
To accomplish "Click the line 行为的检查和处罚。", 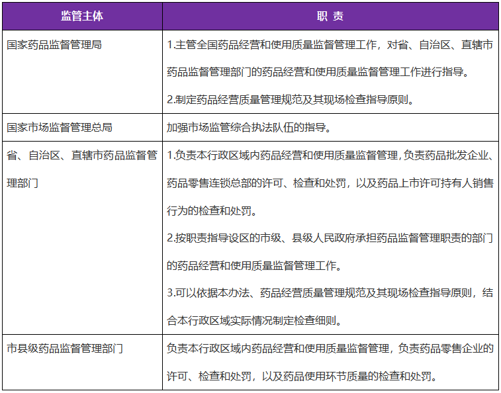I will [212, 210].
